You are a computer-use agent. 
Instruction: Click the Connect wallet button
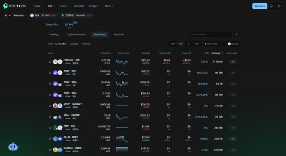(260, 6)
